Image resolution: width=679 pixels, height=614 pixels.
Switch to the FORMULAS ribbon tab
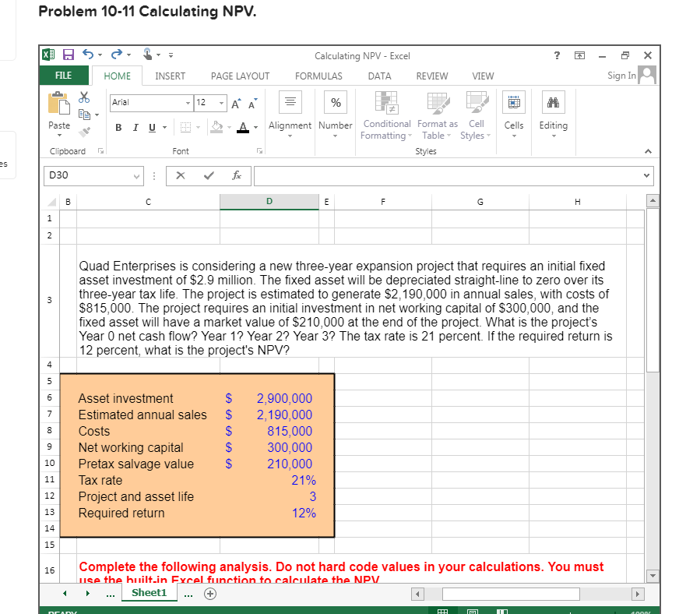click(x=318, y=76)
